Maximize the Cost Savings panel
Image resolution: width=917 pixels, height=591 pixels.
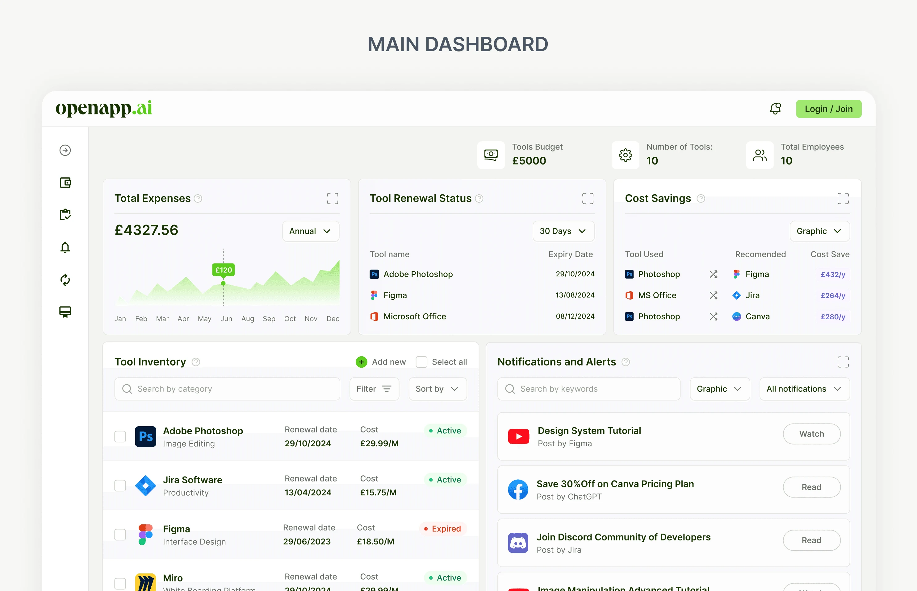click(843, 198)
